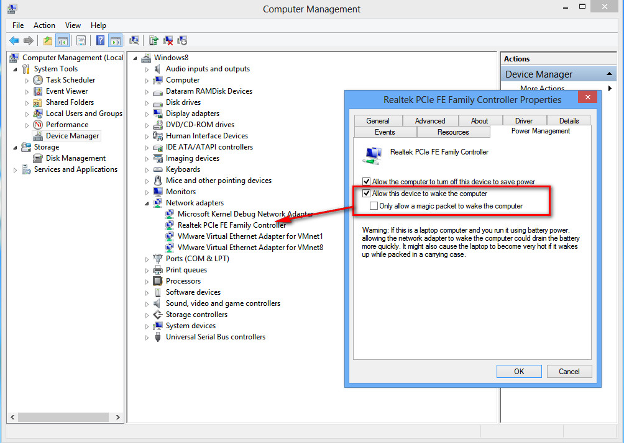Expand the Disk drives category
Screen dimensions: 624x443
147,102
